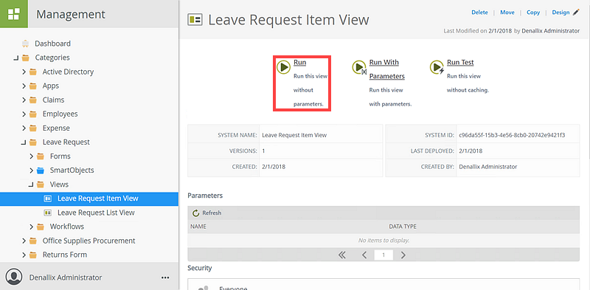Expand the SmartObjects node arrow
The width and height of the screenshot is (590, 290).
(x=31, y=170)
